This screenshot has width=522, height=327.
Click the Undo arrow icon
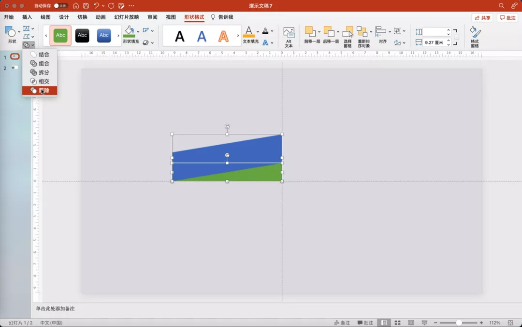coord(96,6)
